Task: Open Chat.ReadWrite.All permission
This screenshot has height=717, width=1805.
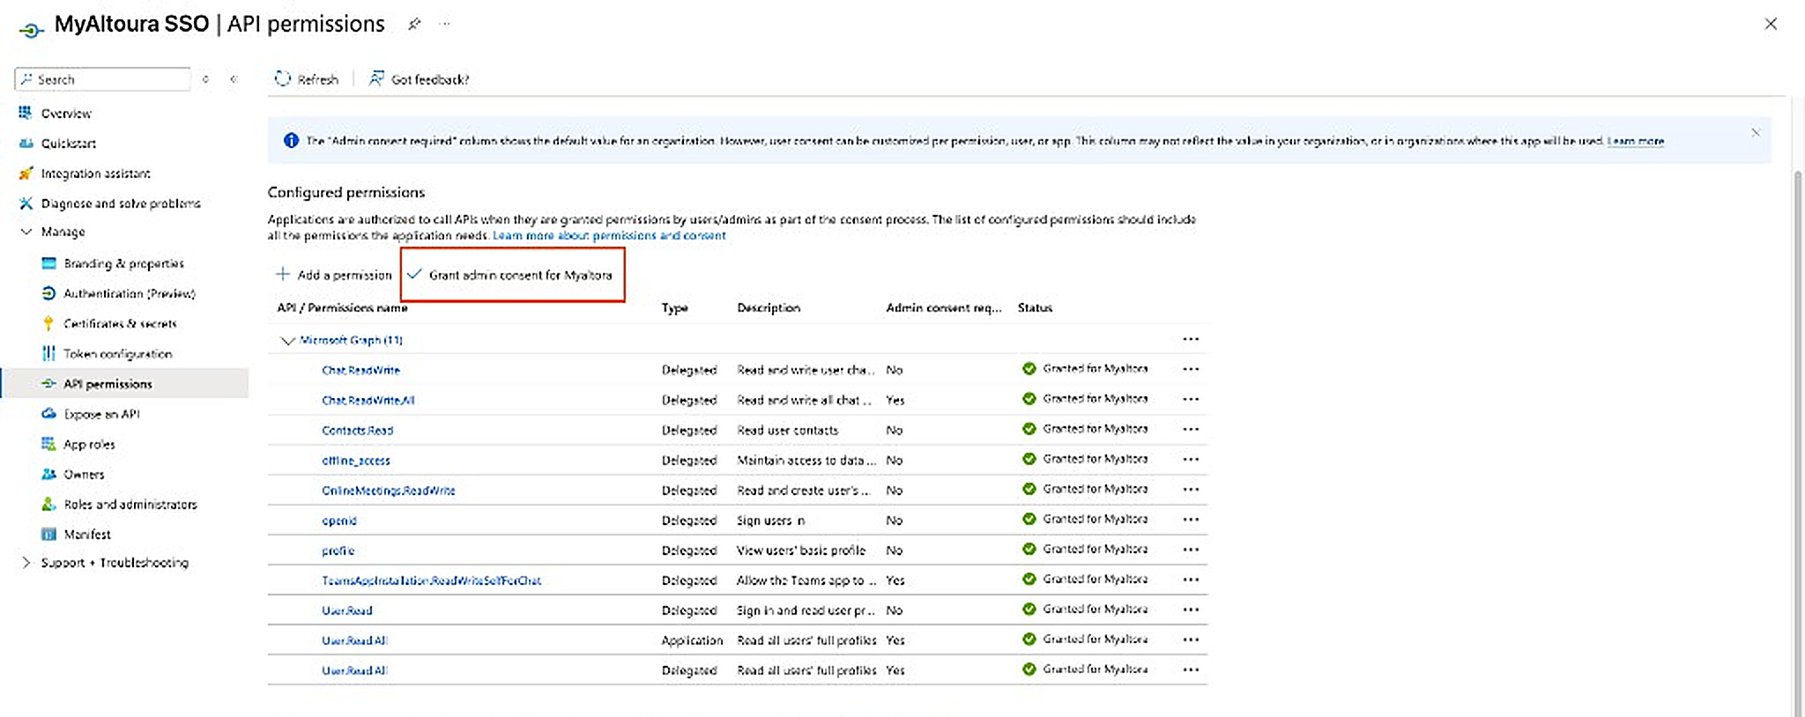Action: [x=368, y=400]
